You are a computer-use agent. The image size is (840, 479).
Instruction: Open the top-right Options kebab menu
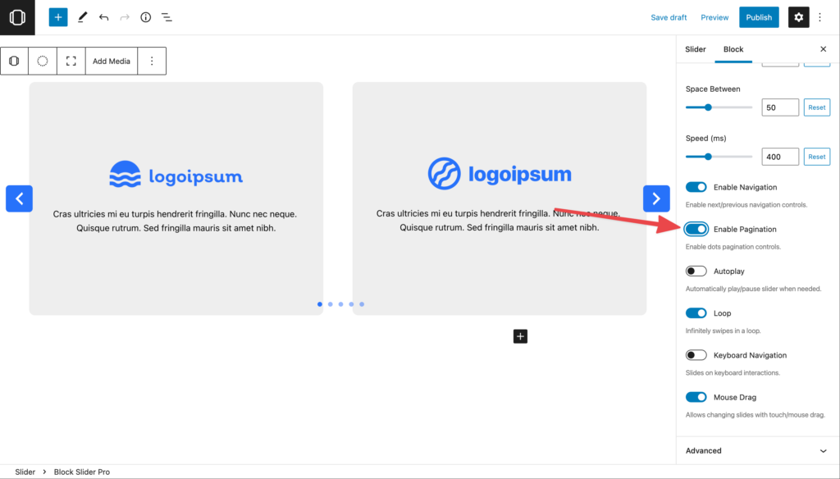pos(819,17)
